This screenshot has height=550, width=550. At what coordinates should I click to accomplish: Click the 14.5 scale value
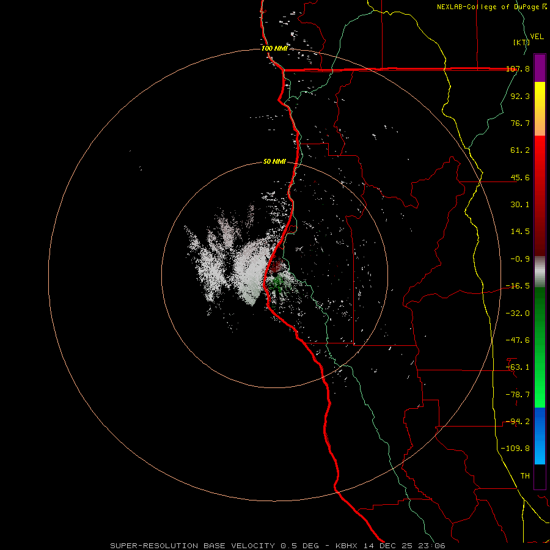[x=520, y=232]
